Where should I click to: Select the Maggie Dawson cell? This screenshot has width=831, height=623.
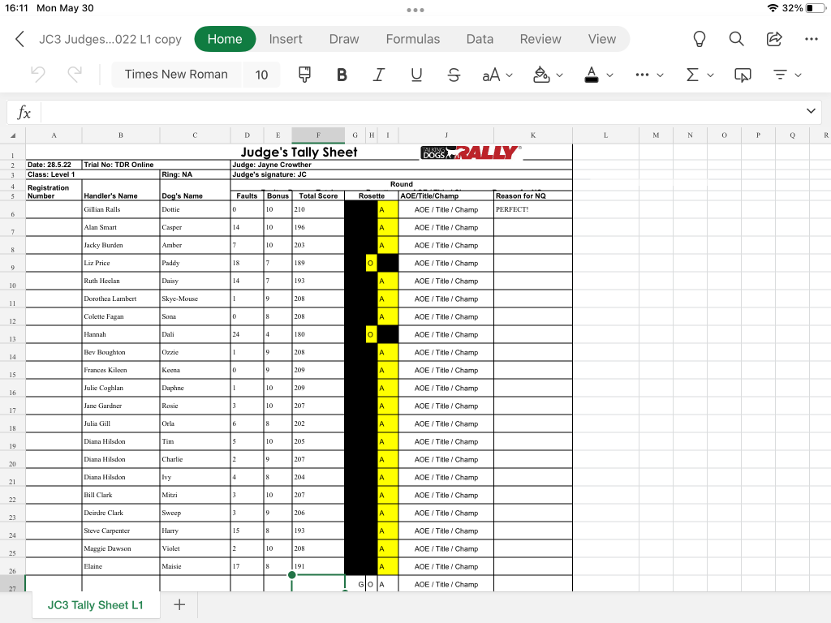(x=121, y=549)
